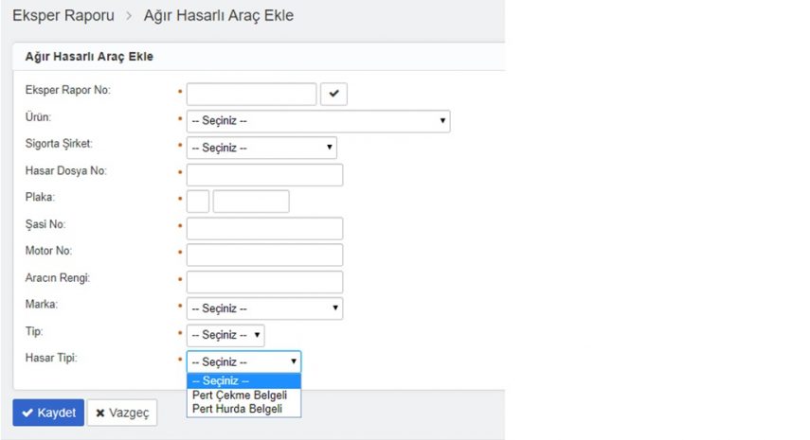This screenshot has width=810, height=440.
Task: Click the Eksper Rapor No input field
Action: tap(251, 94)
